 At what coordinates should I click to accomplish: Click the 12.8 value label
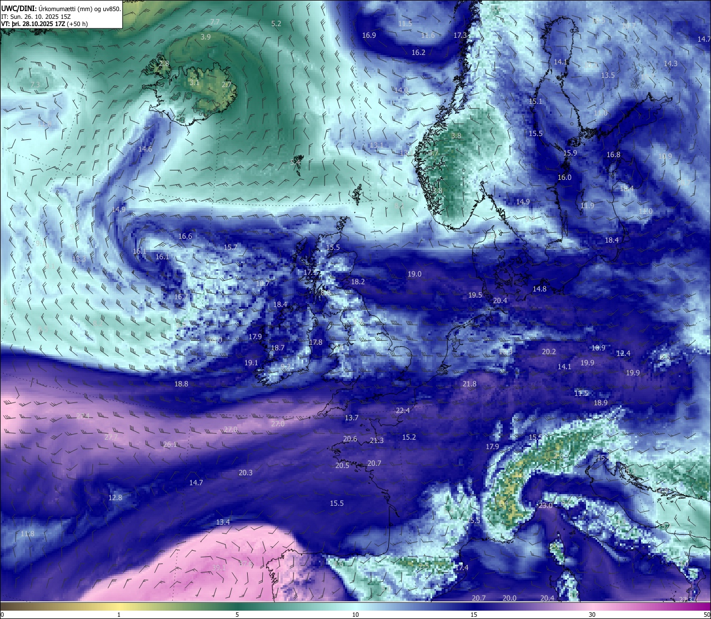click(x=115, y=497)
